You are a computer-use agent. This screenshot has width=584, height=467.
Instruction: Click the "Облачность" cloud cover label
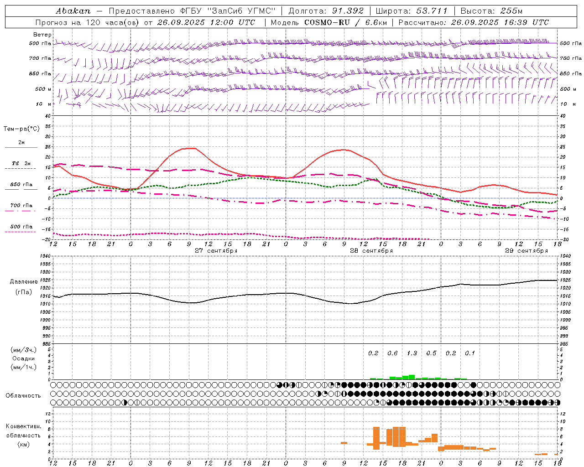[23, 396]
